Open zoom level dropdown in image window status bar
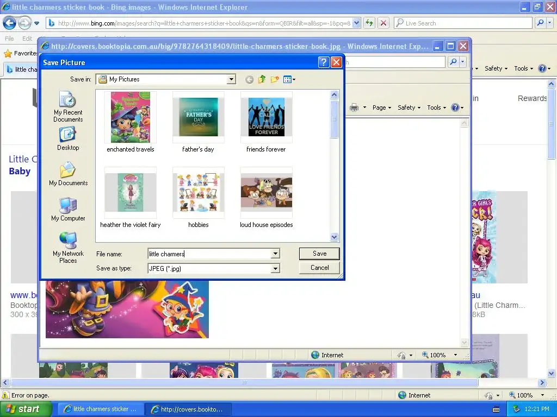 (x=455, y=355)
